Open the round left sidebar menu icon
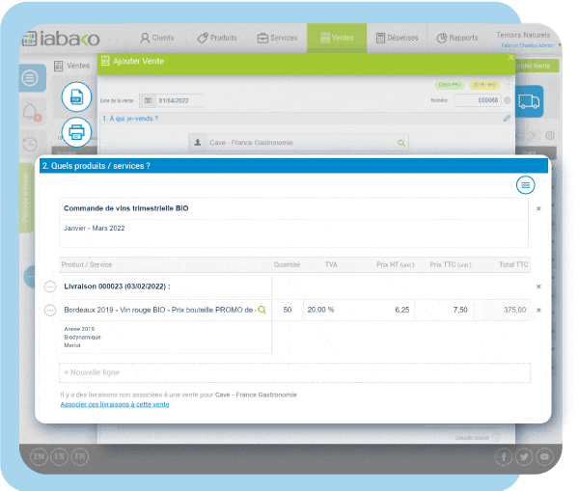The image size is (579, 491). click(x=31, y=77)
